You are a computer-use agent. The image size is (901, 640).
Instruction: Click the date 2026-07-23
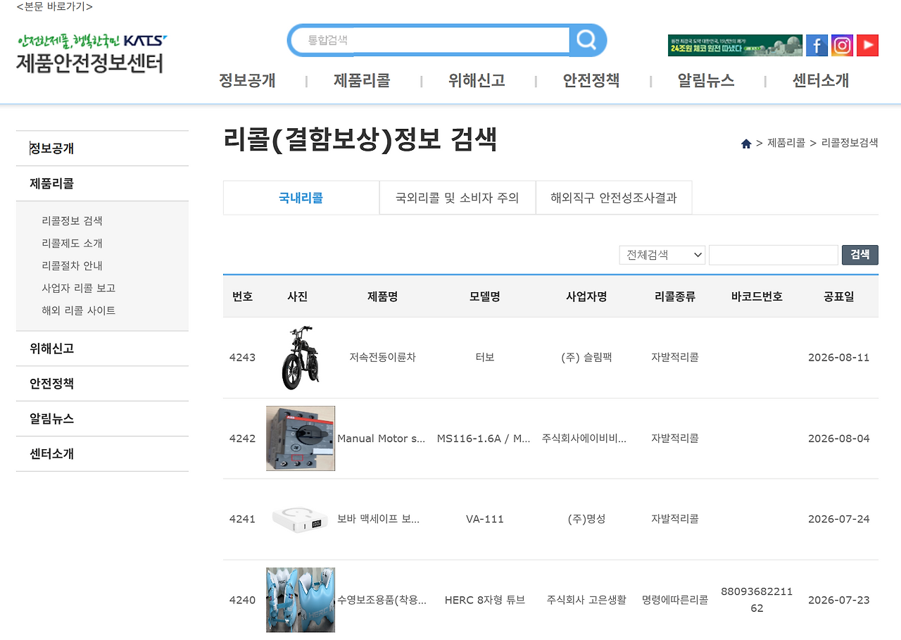click(838, 601)
